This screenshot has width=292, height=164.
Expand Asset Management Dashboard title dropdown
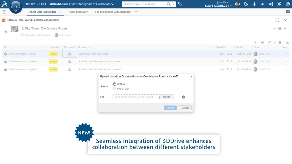(x=113, y=4)
